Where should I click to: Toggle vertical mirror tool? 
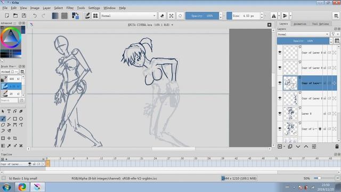[285, 15]
